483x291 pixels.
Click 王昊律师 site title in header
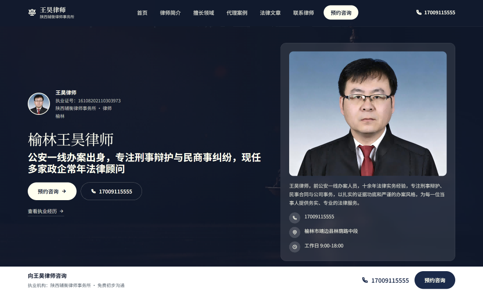pos(53,10)
